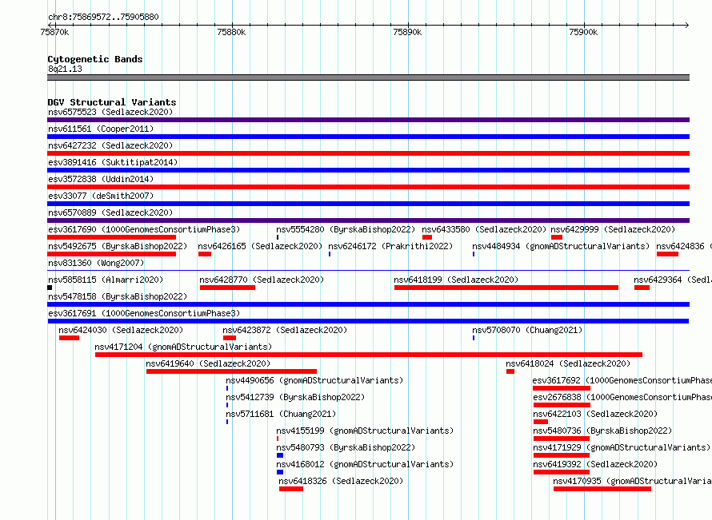Viewport: 712px width, 520px height.
Task: Select the Cytogenetic Bands track title
Action: click(x=95, y=59)
